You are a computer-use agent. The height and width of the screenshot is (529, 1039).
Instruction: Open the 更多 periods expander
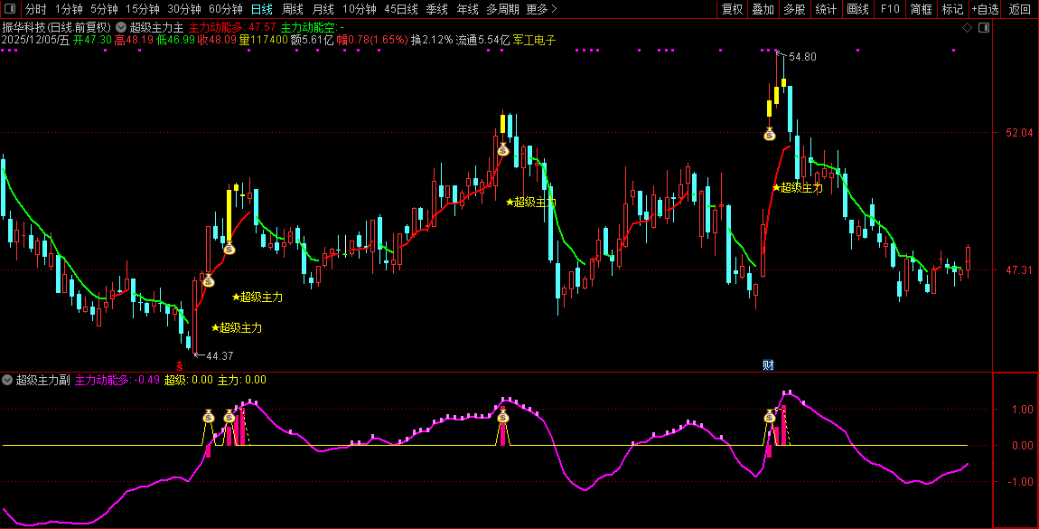541,9
